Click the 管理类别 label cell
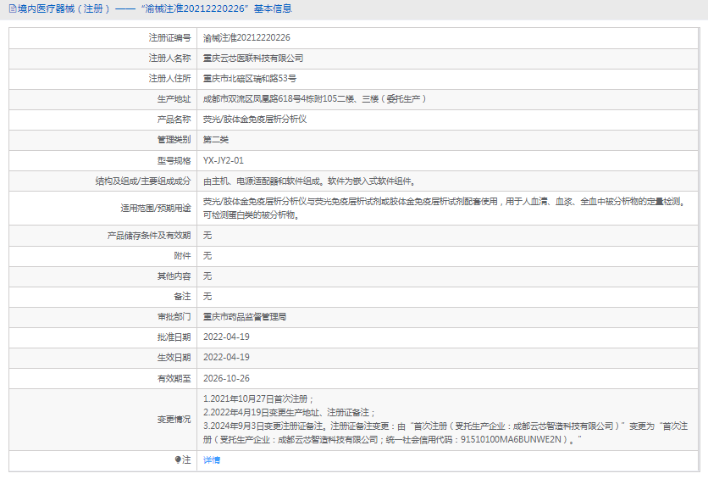The height and width of the screenshot is (479, 708). click(x=103, y=140)
